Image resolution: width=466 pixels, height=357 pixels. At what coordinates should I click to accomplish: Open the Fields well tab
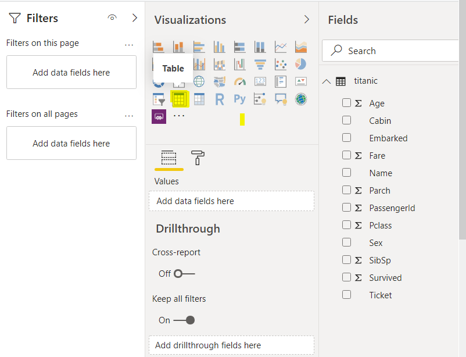point(169,158)
